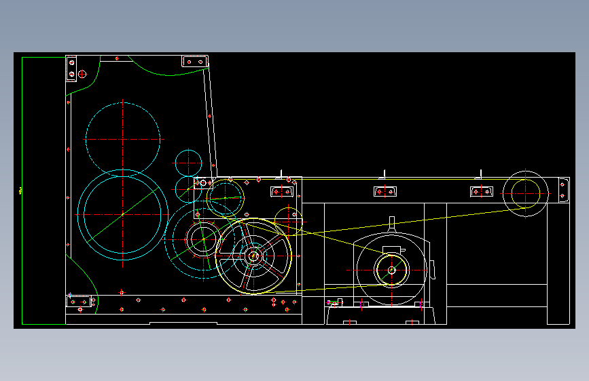Select the large yellow spoked flywheel
The image size is (589, 381).
253,256
